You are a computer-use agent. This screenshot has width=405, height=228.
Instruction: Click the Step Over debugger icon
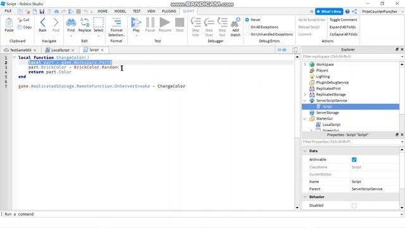point(209,23)
